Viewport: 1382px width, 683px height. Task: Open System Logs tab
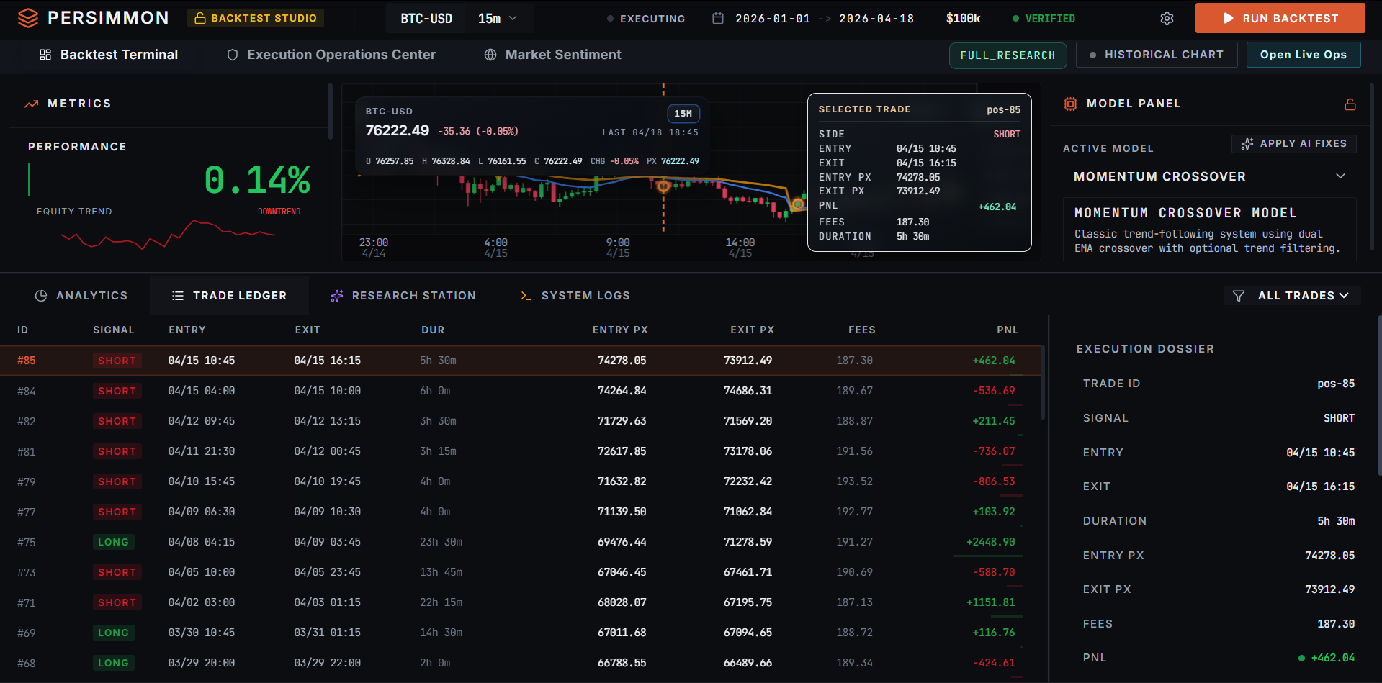pyautogui.click(x=575, y=296)
